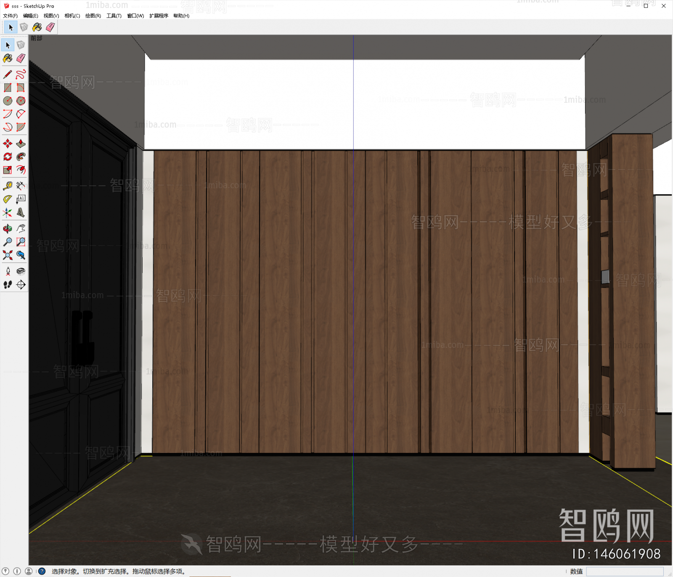
Task: Select the Text annotation tool
Action: 21,198
